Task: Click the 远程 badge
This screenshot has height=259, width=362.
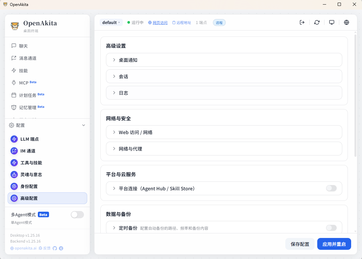Action: tap(219, 23)
